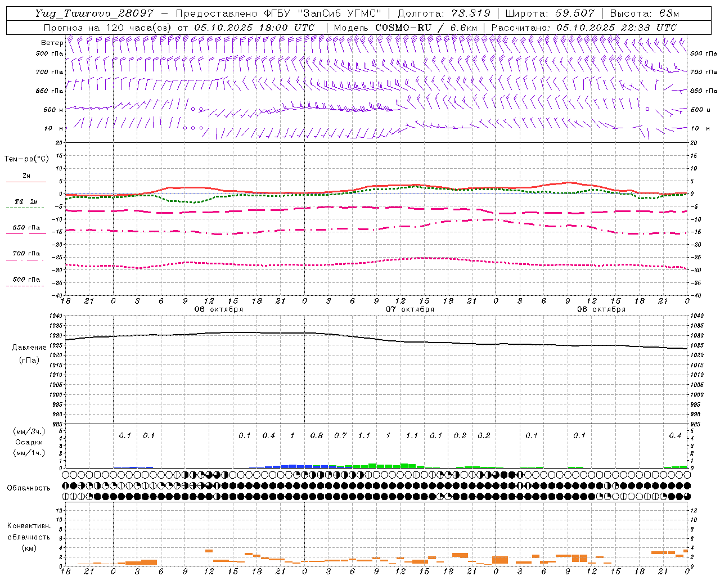Viewport: 720px width, 576px height.
Task: Click the (мм/3ч.) precipitation unit label
Action: tap(29, 431)
